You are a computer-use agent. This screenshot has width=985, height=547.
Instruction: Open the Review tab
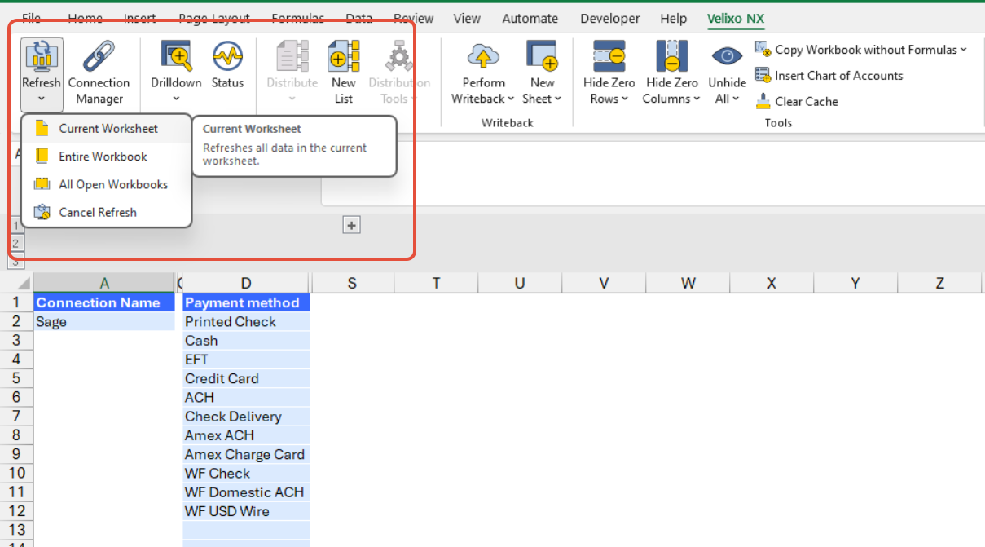[414, 18]
